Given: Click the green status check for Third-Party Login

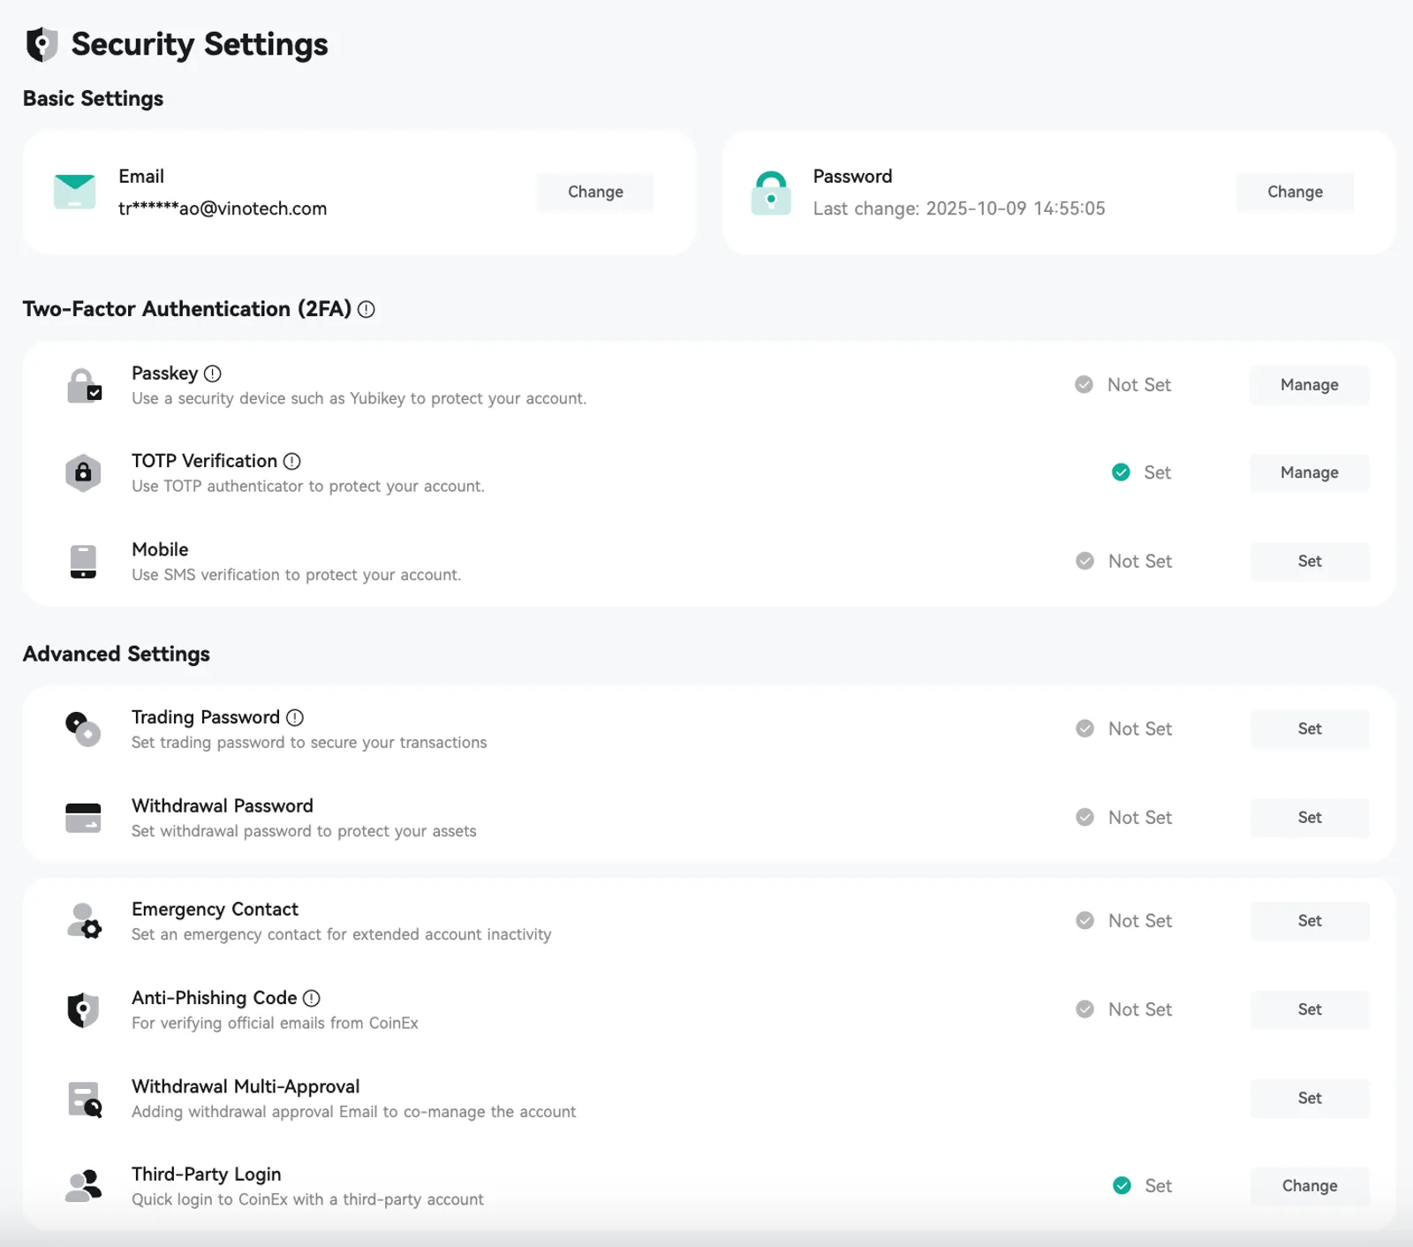Looking at the screenshot, I should (x=1122, y=1185).
